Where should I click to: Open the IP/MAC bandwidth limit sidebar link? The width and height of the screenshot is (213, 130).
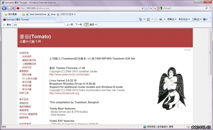point(28,114)
